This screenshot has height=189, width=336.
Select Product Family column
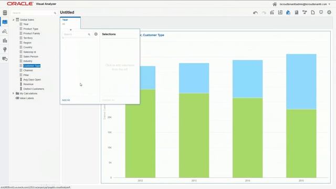click(x=31, y=34)
